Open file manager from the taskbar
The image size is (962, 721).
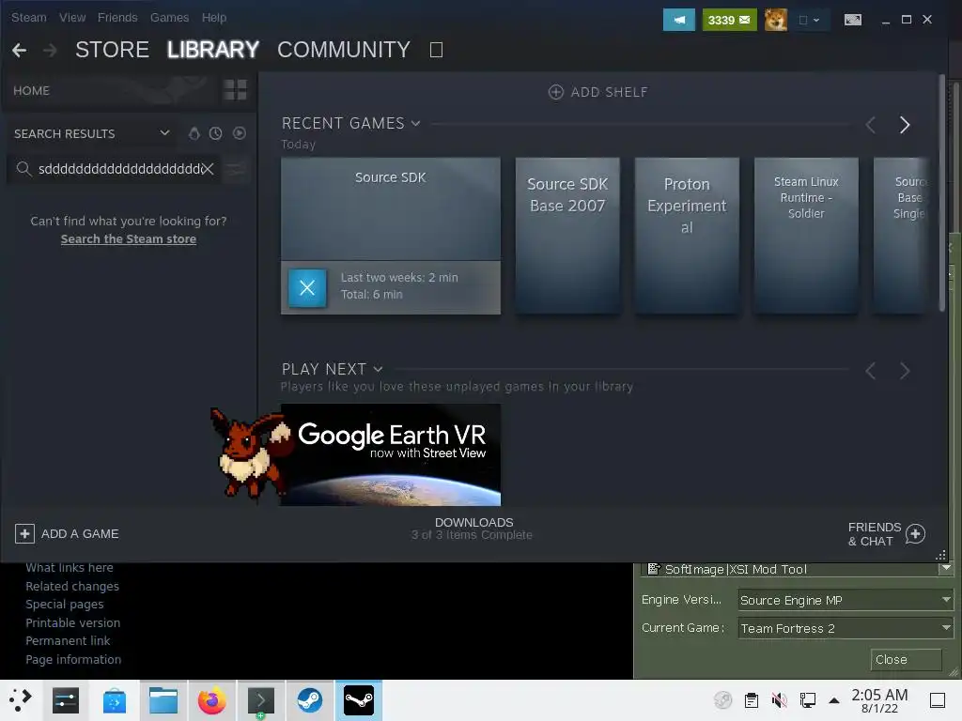(163, 700)
